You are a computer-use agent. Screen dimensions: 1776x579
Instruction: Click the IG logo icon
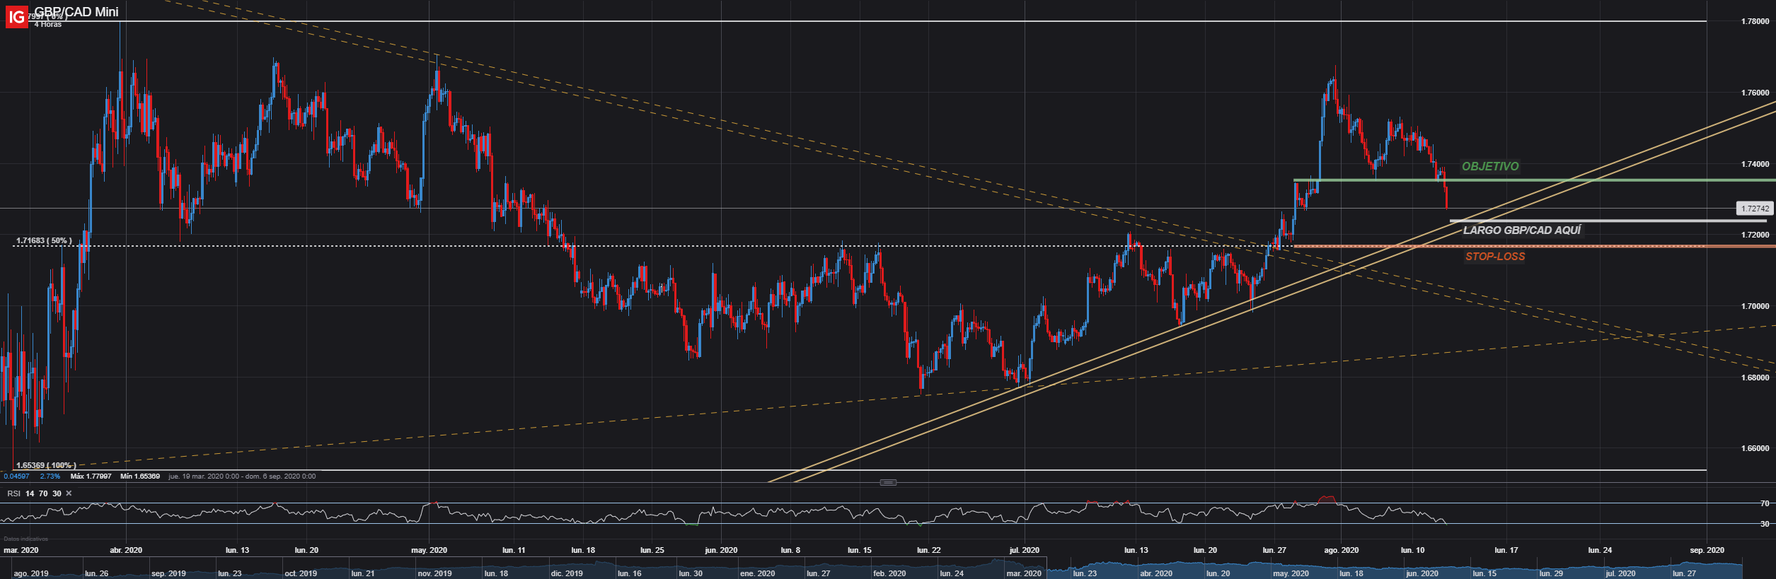coord(16,16)
